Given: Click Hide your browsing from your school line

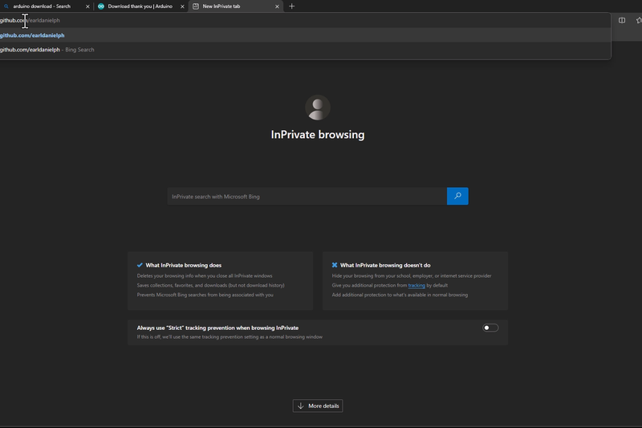Looking at the screenshot, I should click(x=412, y=276).
